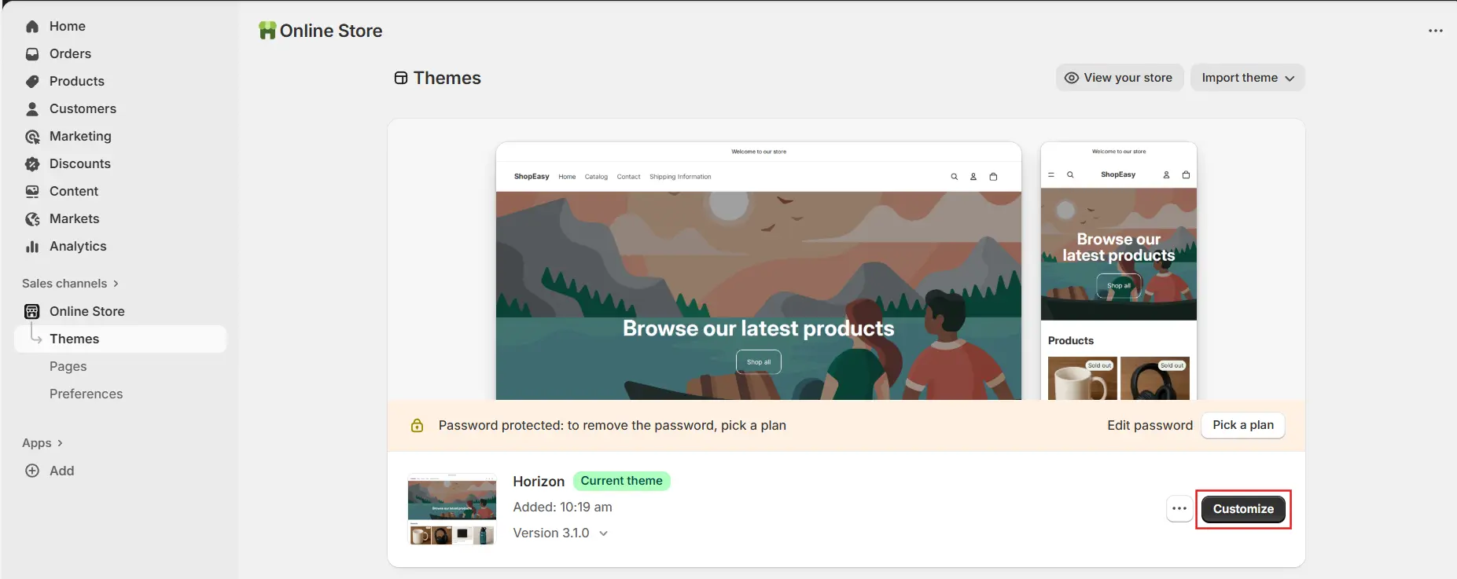
Task: Click cart icon in desktop preview
Action: click(x=993, y=177)
